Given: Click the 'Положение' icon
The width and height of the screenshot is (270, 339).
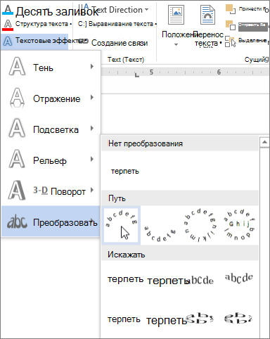Looking at the screenshot, I should [176, 15].
